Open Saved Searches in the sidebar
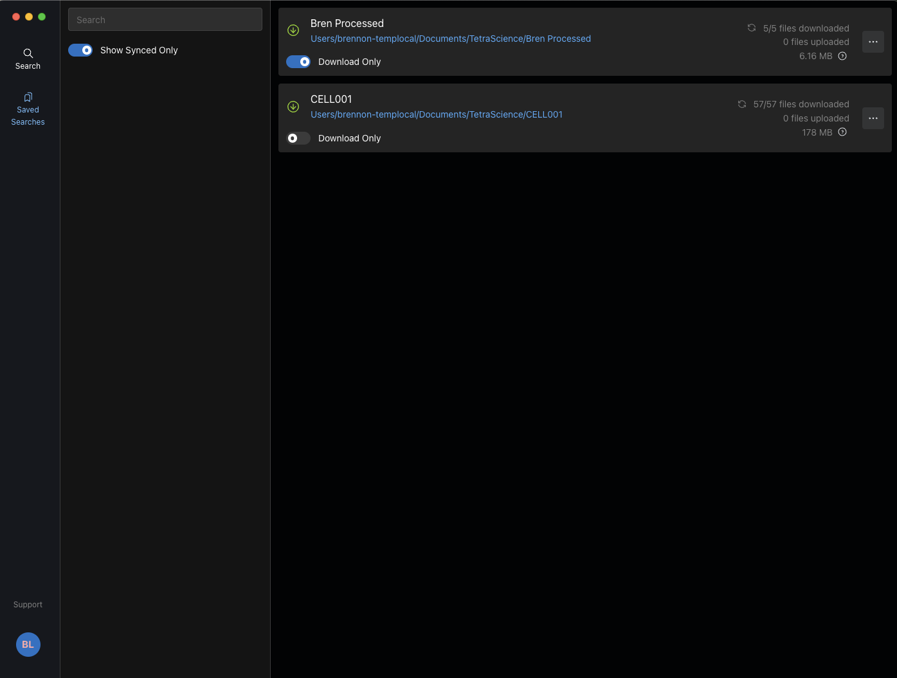 coord(28,109)
